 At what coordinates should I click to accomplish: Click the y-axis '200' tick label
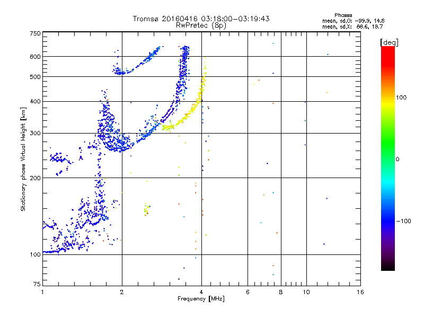35,178
